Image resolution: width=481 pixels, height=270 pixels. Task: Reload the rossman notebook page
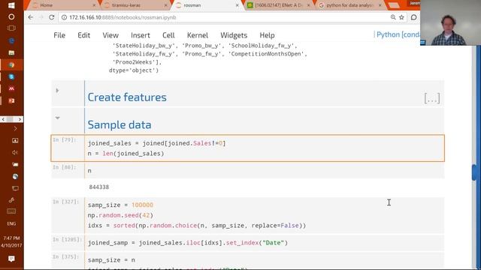[x=52, y=17]
